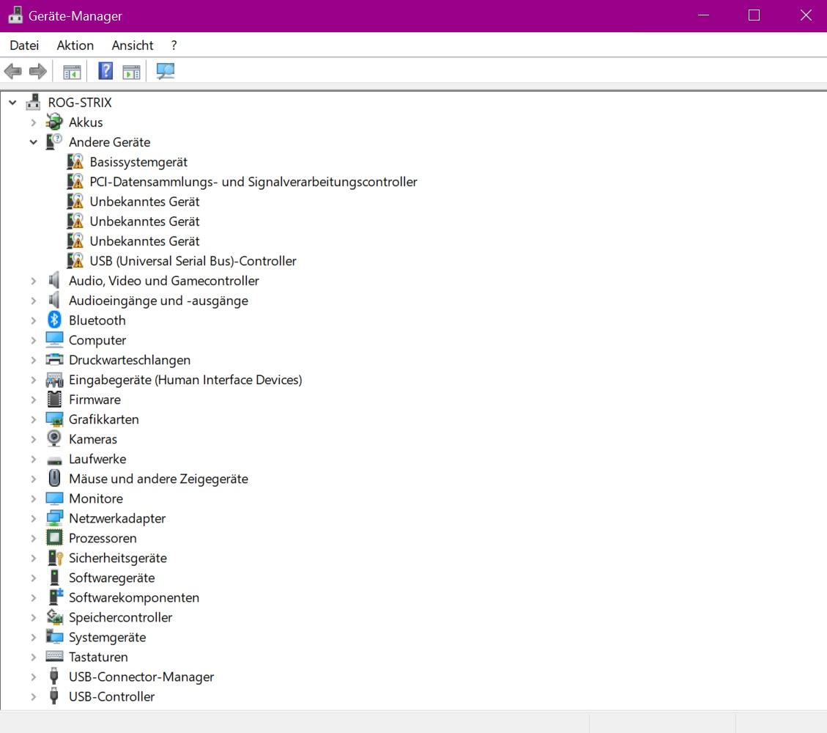Select the Laufwerke label

(x=97, y=459)
